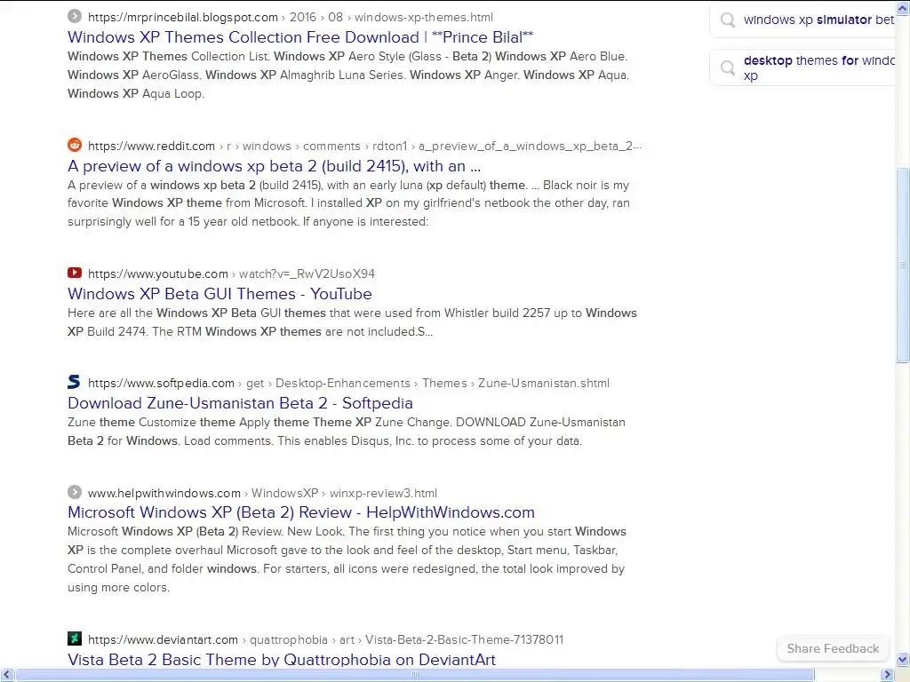Viewport: 910px width, 682px height.
Task: Click the search icon beside 'windows xp simulator'
Action: pos(727,20)
